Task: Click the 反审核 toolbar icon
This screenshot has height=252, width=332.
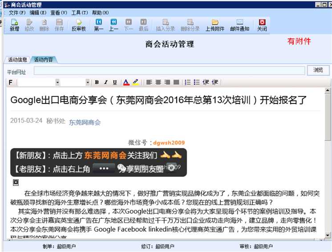Action: (x=79, y=25)
